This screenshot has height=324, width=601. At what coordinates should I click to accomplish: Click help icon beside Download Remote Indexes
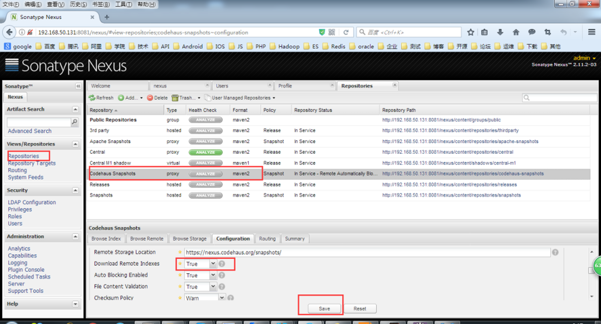222,264
